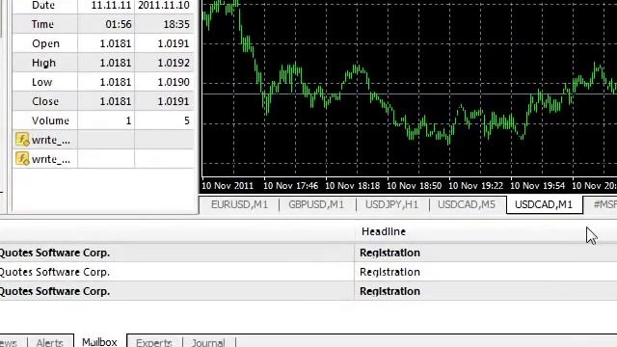Open the USDJPY,H1 chart tab

(x=392, y=204)
